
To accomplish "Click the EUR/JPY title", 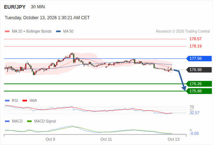I will pyautogui.click(x=15, y=7).
